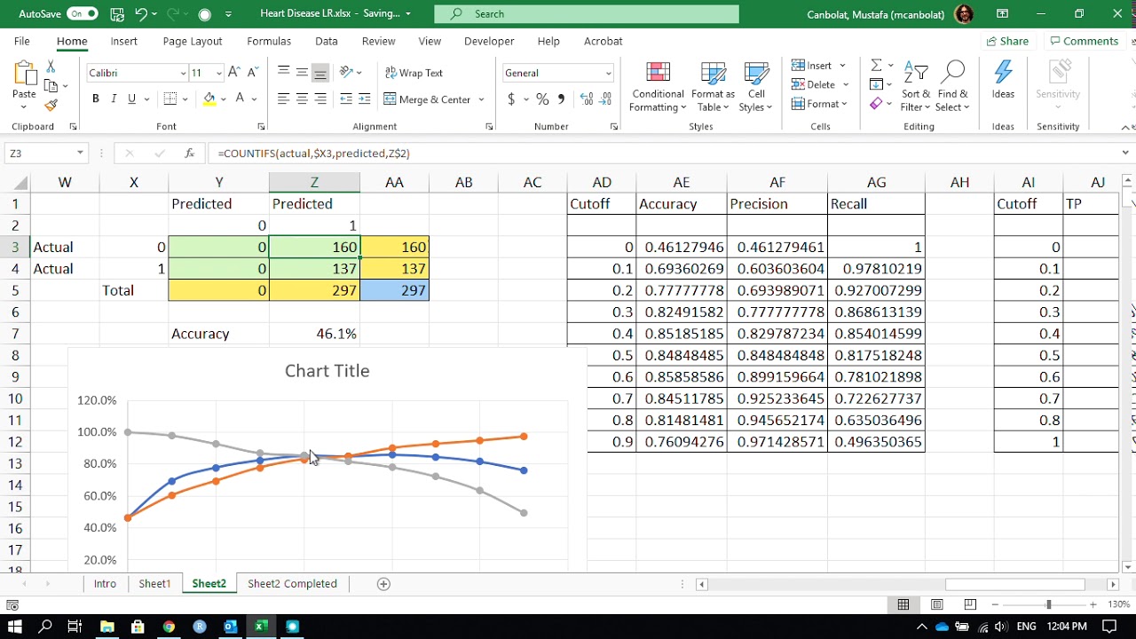The width and height of the screenshot is (1136, 639).
Task: Click the Center alignment icon
Action: click(x=302, y=99)
